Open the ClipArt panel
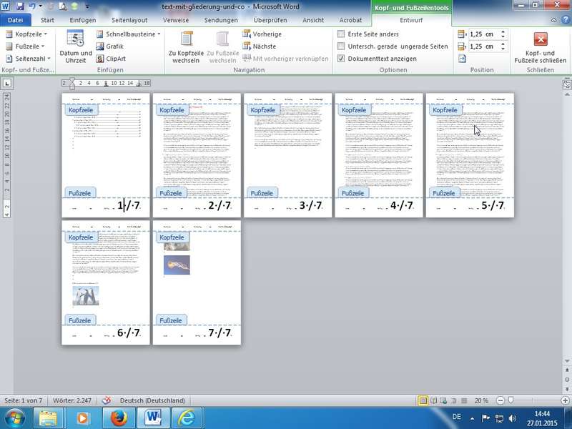572x429 pixels. [115, 58]
